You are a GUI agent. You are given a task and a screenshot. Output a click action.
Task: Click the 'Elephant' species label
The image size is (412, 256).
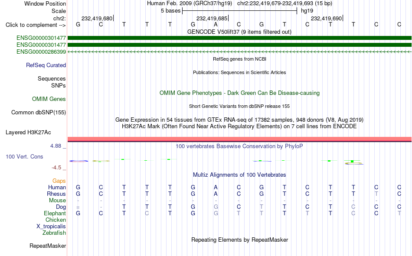55,213
